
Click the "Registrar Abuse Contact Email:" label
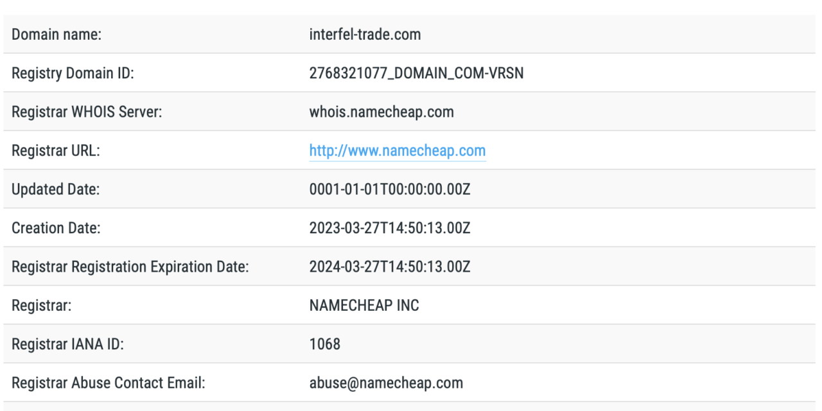(x=109, y=383)
